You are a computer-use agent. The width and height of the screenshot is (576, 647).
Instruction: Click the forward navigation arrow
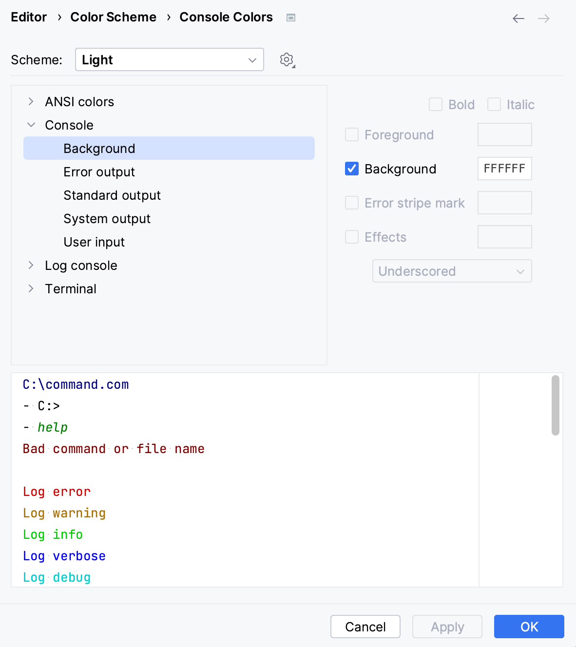click(x=544, y=18)
